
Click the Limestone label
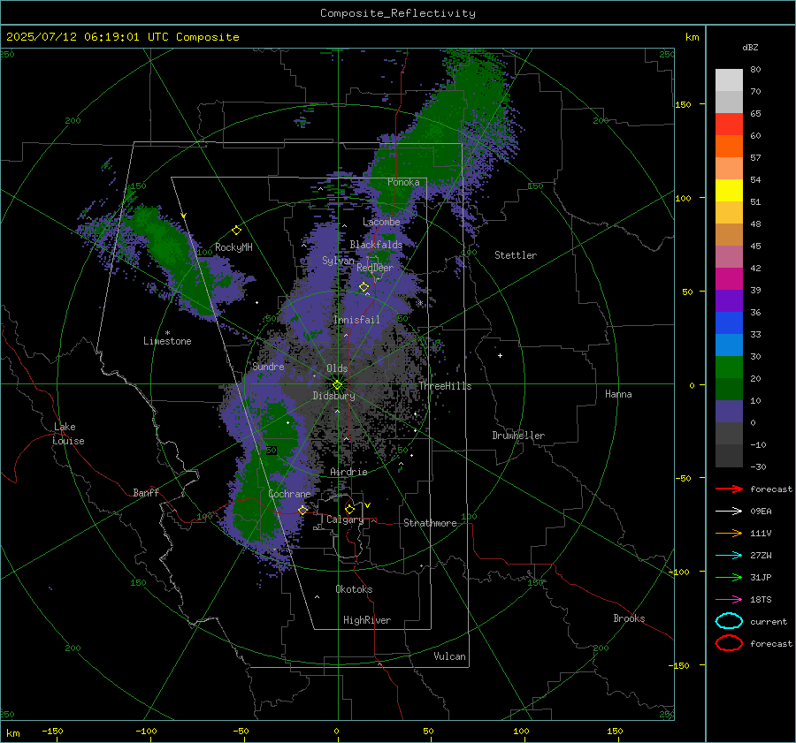click(x=167, y=341)
